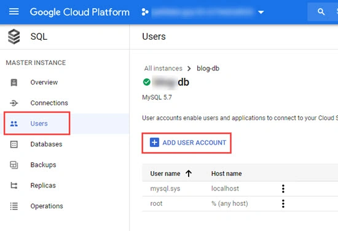Go to All instances breadcrumb link
Screen dimensions: 338x231
163,69
